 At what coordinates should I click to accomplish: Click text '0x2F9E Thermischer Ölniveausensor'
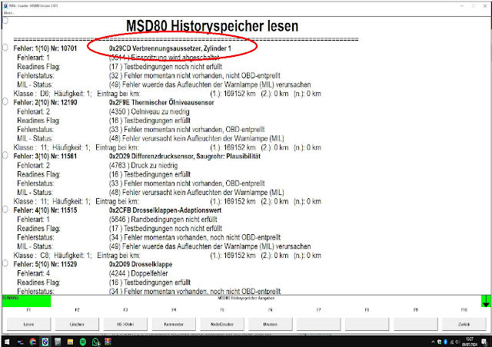[x=161, y=102]
